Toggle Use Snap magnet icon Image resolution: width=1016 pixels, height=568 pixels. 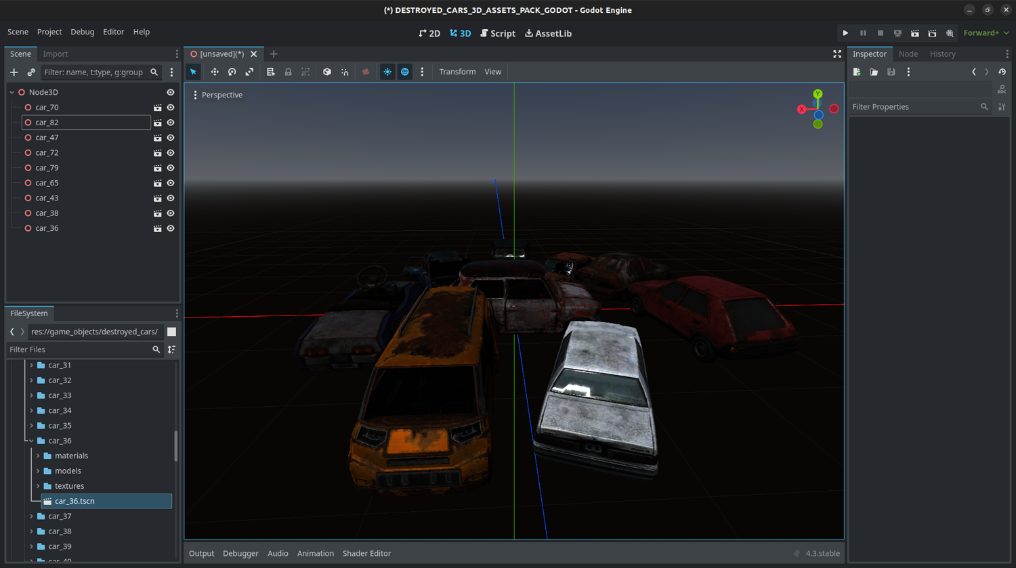(x=345, y=72)
